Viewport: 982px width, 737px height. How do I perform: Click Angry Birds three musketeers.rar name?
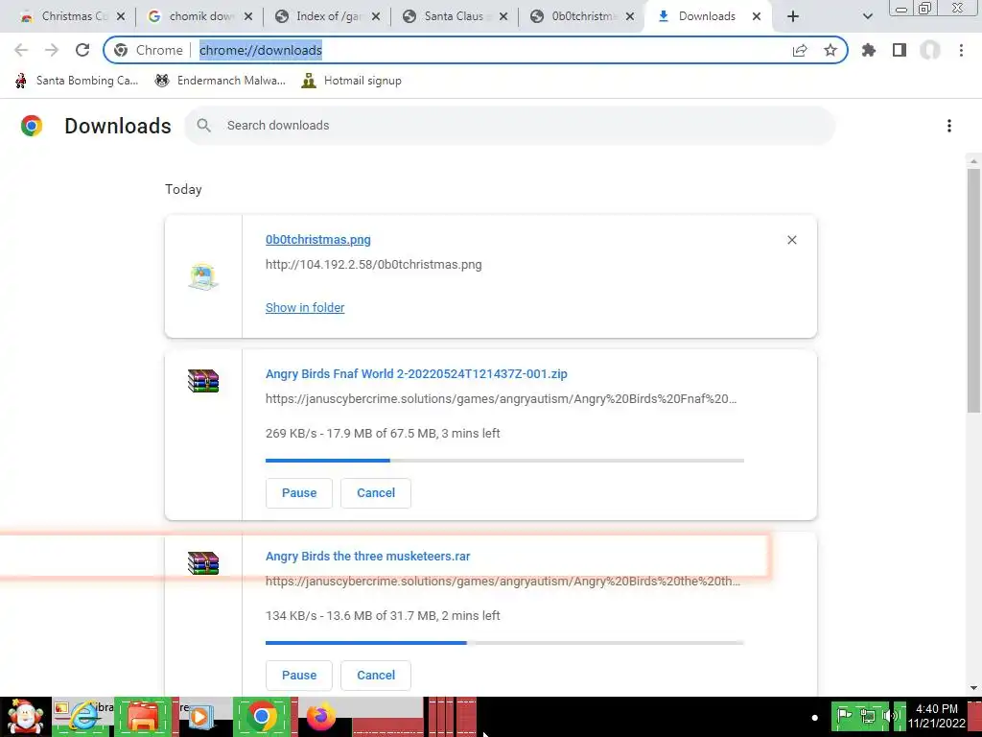367,557
